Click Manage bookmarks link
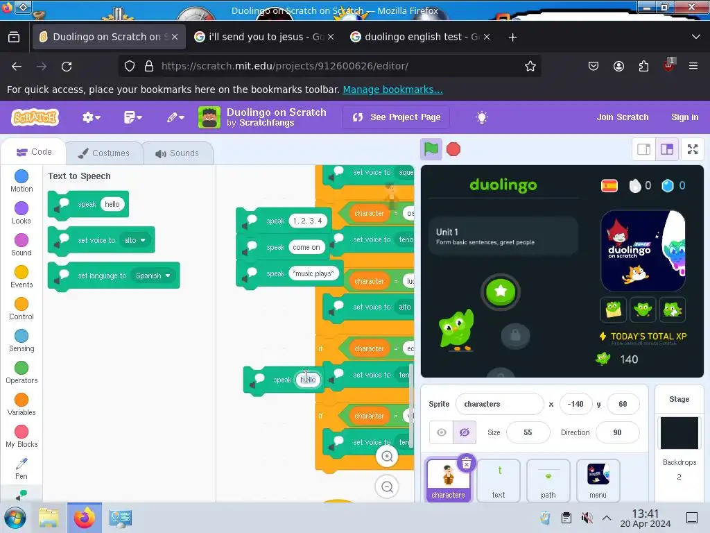 [392, 90]
